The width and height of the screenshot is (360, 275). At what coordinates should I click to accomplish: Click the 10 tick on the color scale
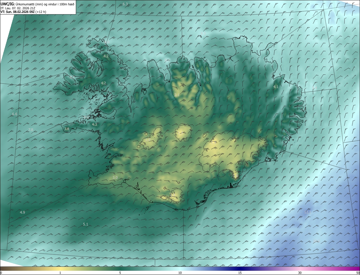tap(180, 273)
